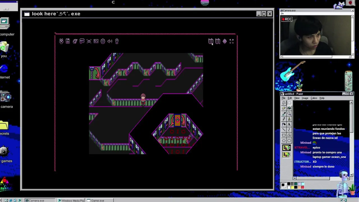Image resolution: width=359 pixels, height=202 pixels.
Task: Select the Line tool in Paint
Action: [x=284, y=130]
